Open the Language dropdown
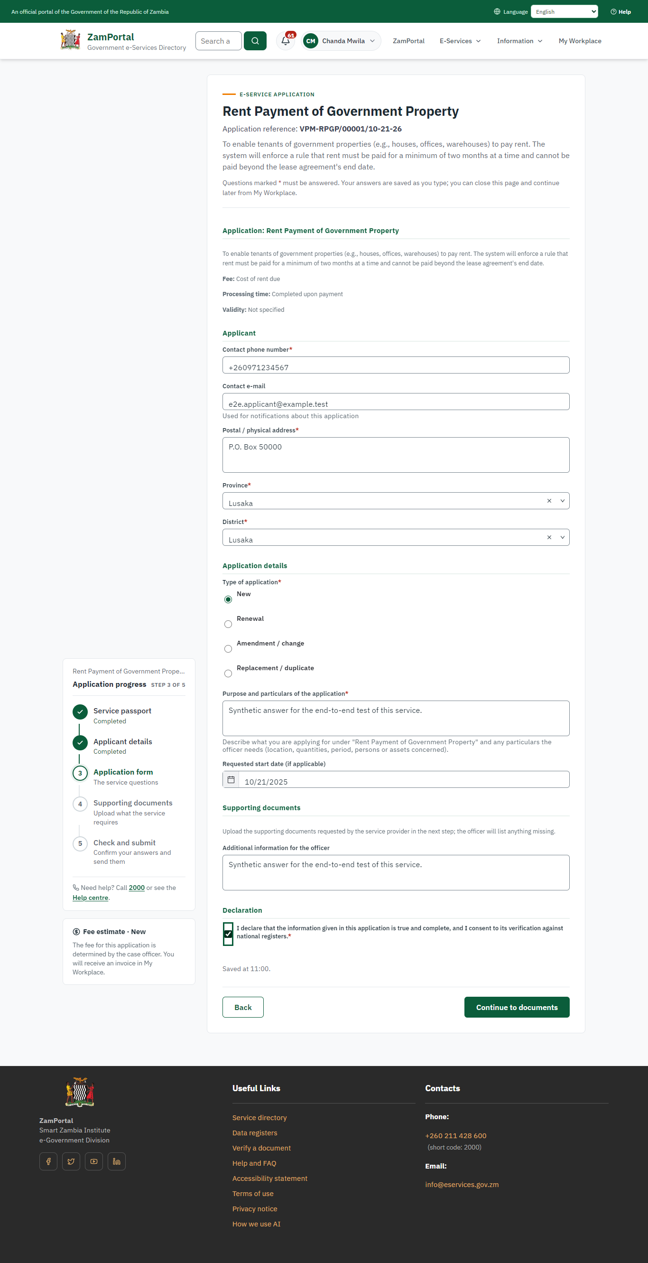The image size is (648, 1263). [564, 12]
